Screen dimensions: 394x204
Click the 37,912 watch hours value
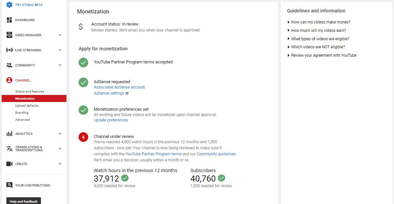click(x=106, y=178)
